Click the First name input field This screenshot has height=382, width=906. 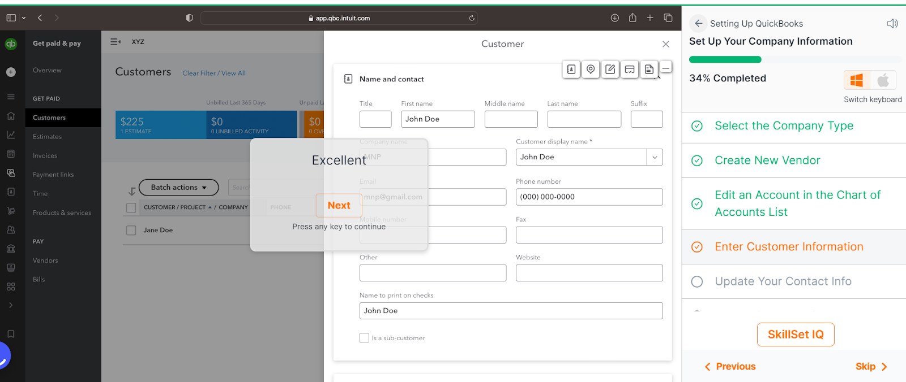(x=438, y=119)
